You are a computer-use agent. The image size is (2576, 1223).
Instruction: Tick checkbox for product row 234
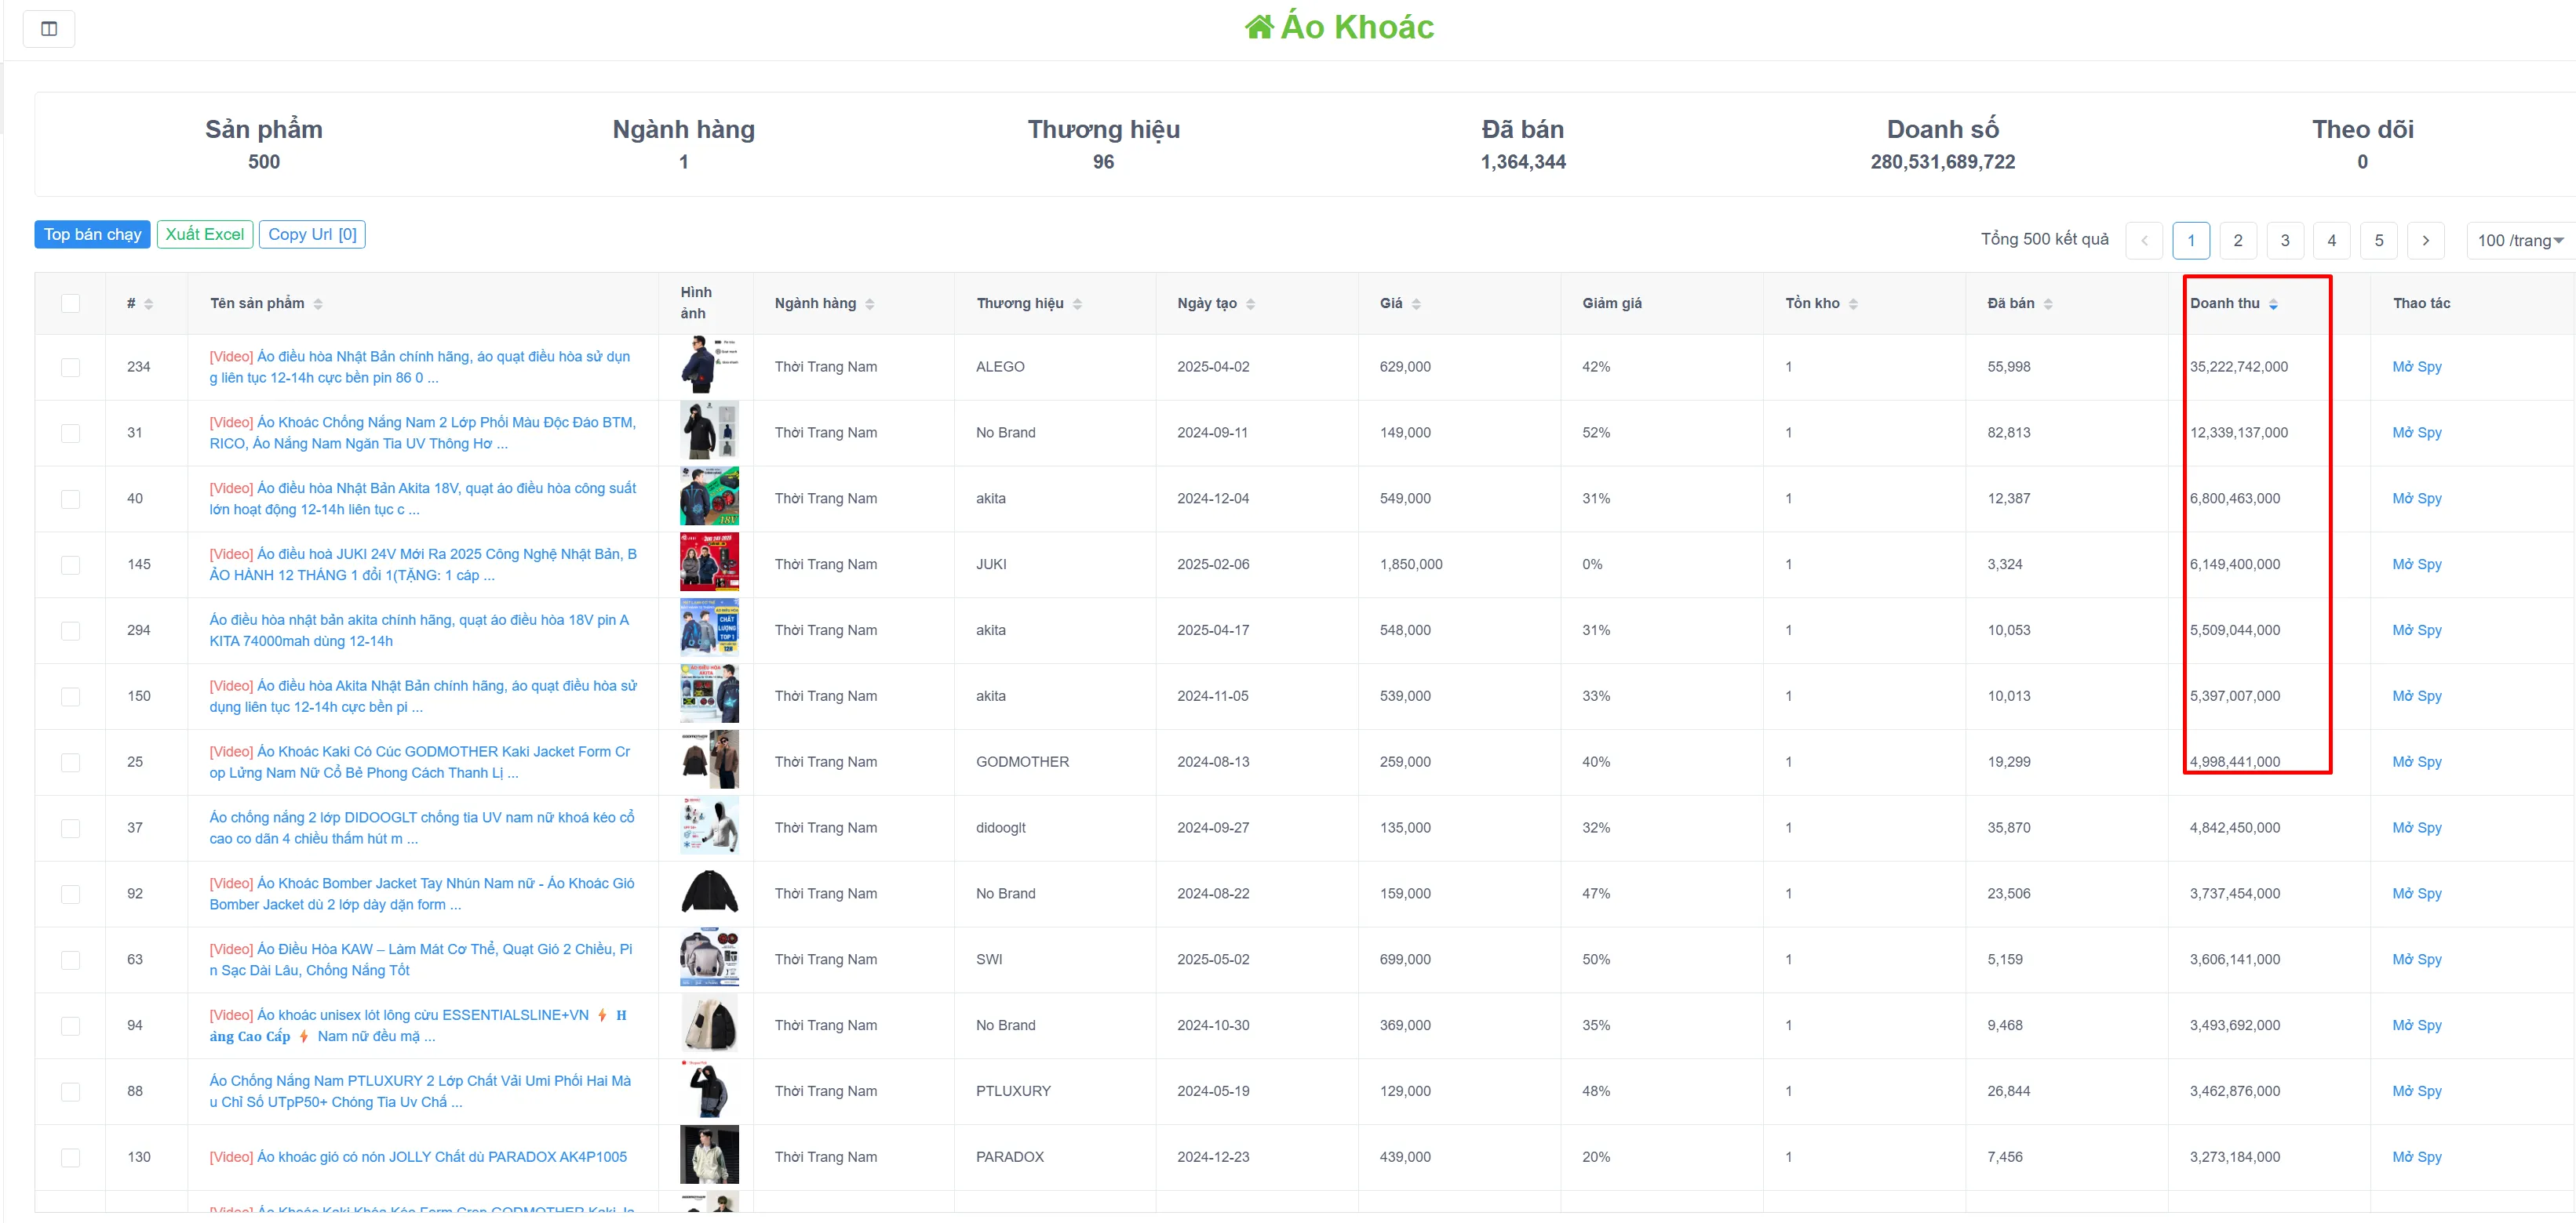coord(70,368)
